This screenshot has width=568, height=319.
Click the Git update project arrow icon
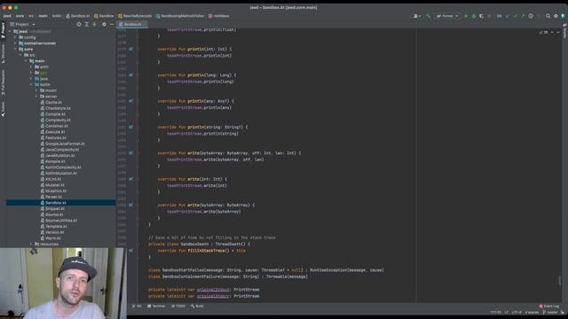[508, 16]
